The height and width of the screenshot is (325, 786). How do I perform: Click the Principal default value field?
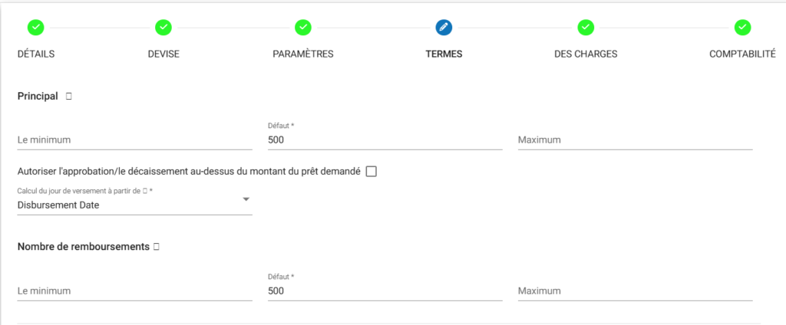[385, 140]
